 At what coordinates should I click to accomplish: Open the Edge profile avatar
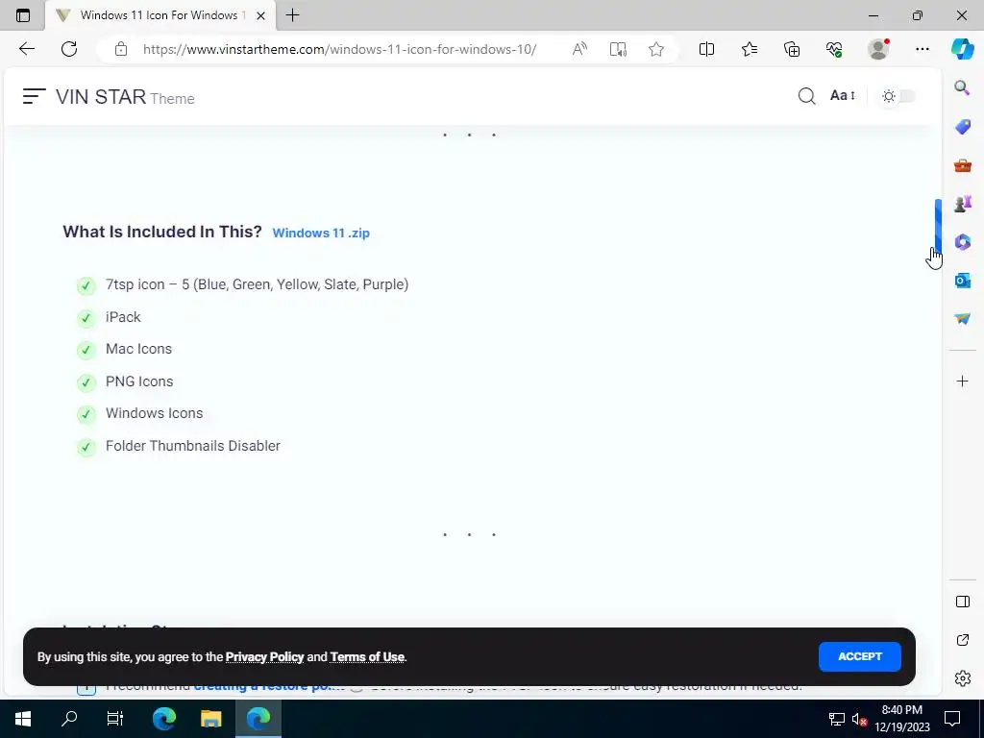pos(878,49)
